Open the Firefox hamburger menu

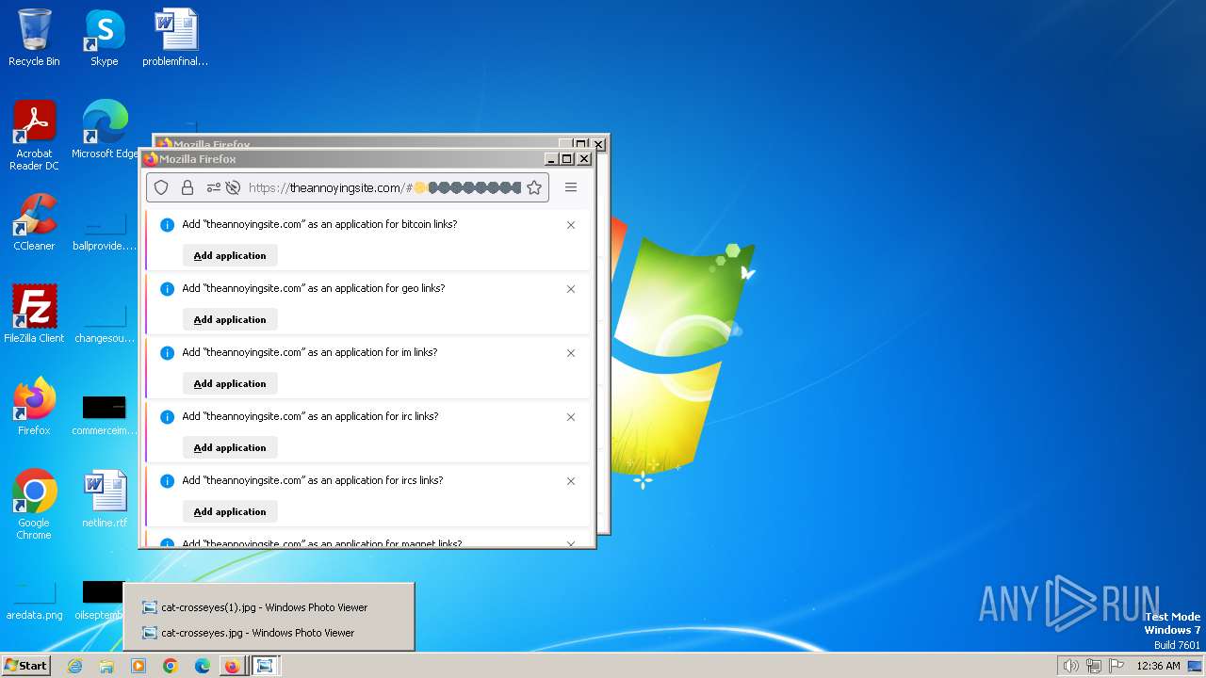(x=571, y=187)
